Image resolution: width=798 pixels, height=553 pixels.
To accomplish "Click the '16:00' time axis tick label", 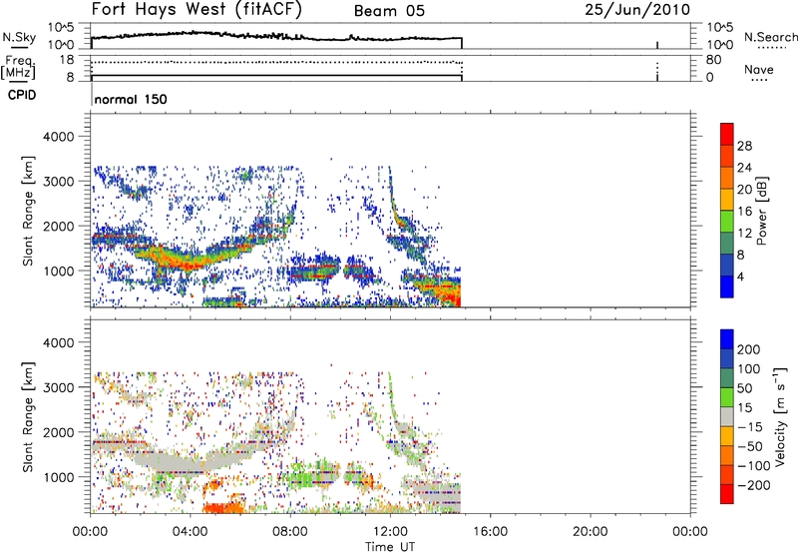I will click(491, 532).
